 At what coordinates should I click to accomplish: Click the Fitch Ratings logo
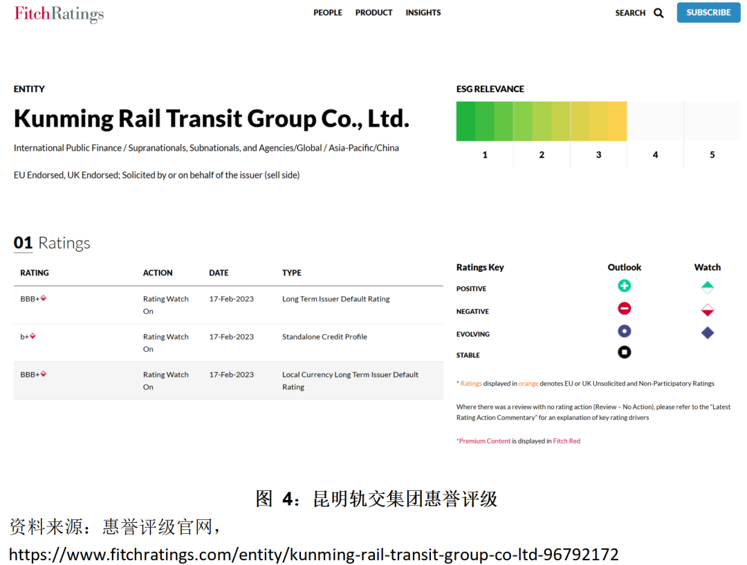(59, 14)
